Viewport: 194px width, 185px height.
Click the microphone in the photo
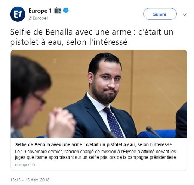click(153, 132)
